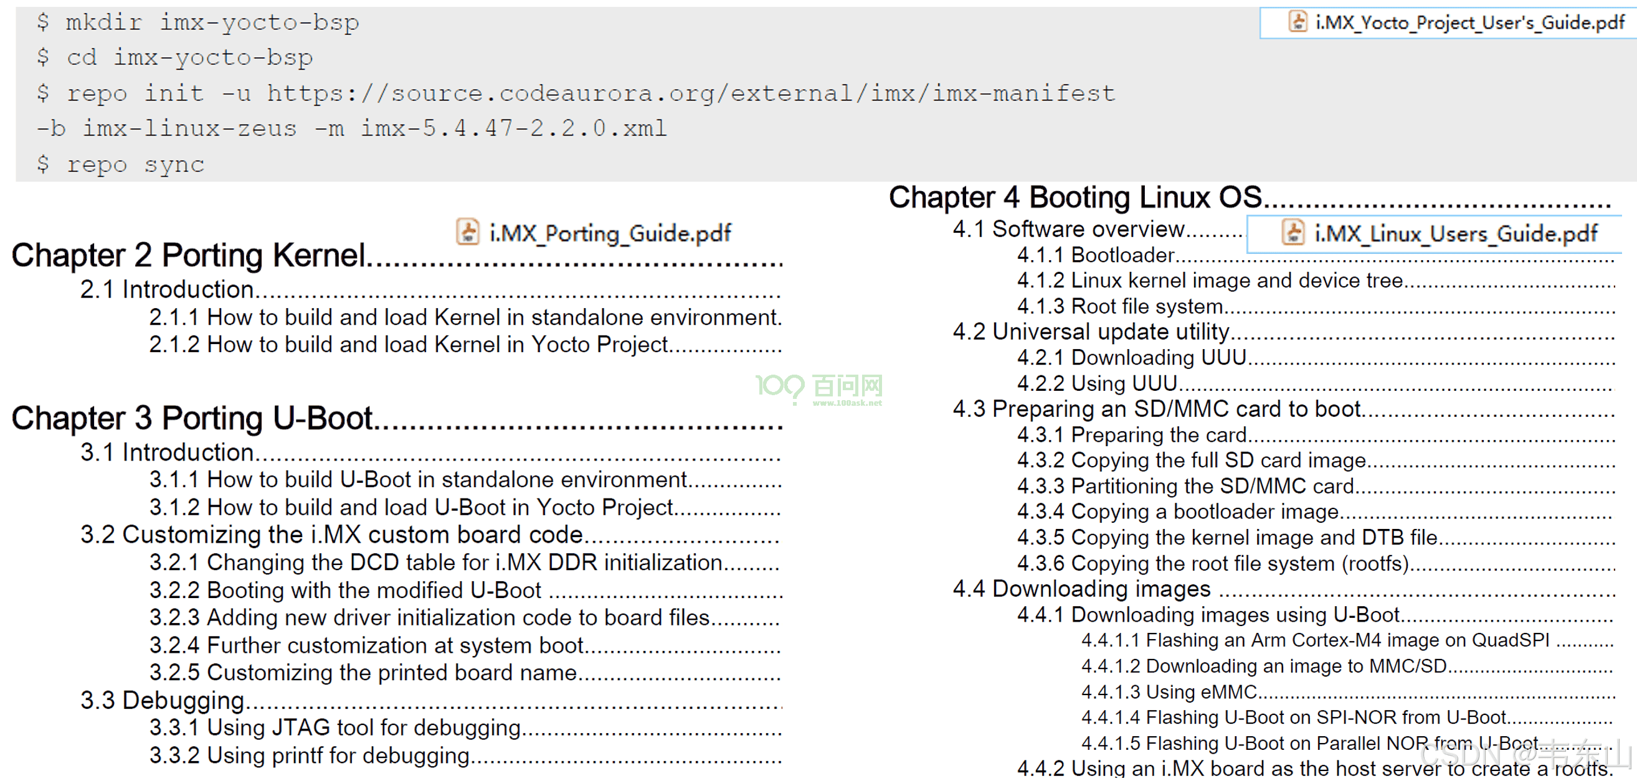Click the codeaurora imx-manifest URL in the code
The image size is (1637, 781).
pos(691,94)
